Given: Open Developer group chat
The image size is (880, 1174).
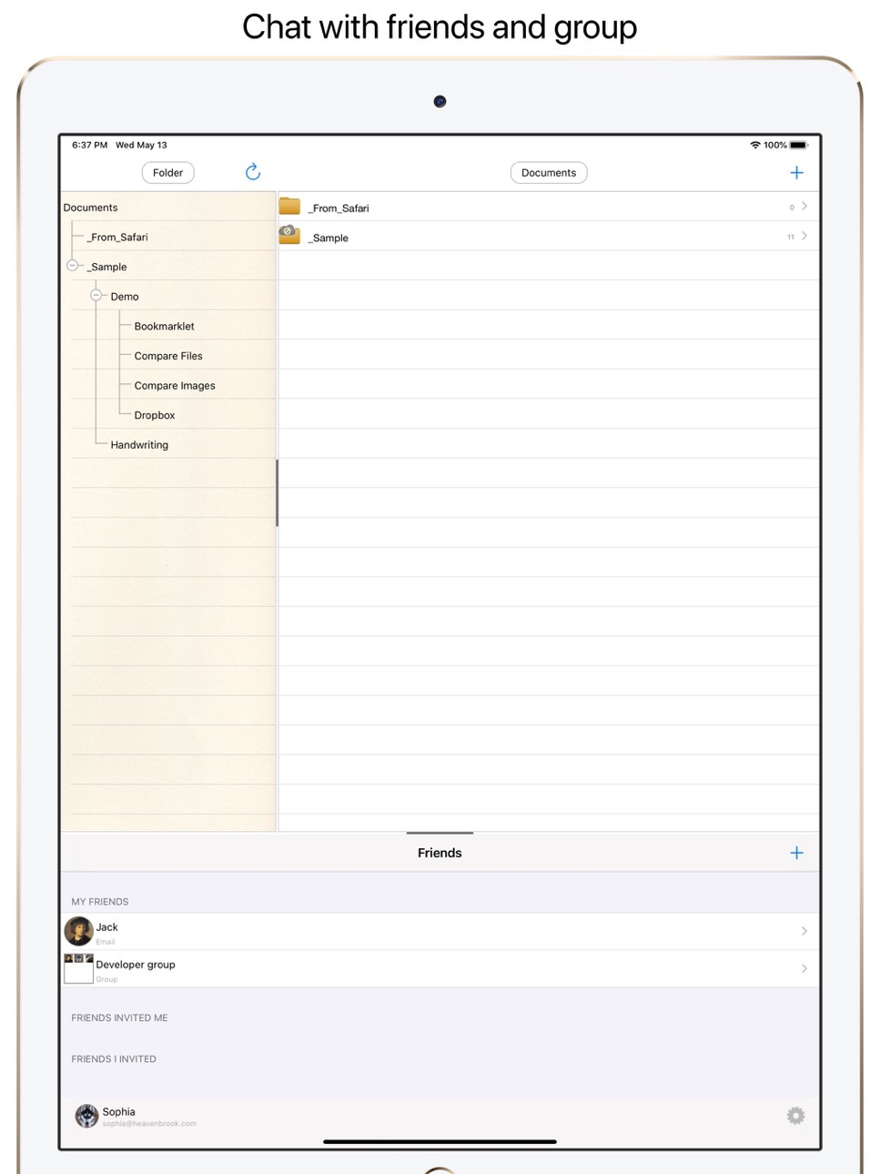Looking at the screenshot, I should point(440,968).
